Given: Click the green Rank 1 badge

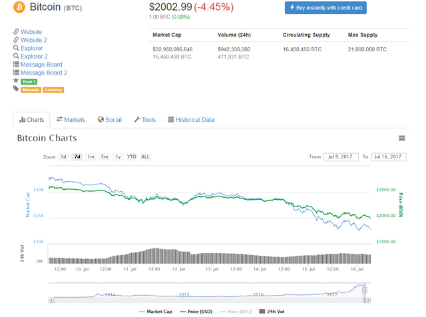Looking at the screenshot, I should (x=29, y=81).
